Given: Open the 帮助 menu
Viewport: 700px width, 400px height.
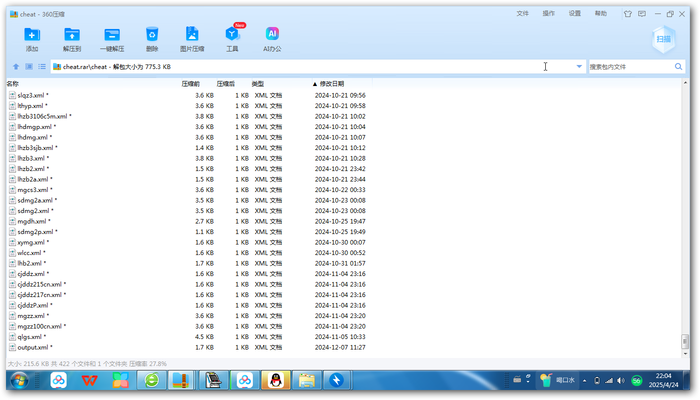Looking at the screenshot, I should (x=601, y=13).
